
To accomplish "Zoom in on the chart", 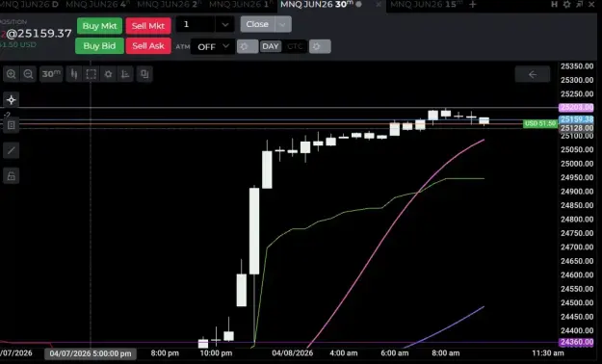I will click(x=12, y=74).
